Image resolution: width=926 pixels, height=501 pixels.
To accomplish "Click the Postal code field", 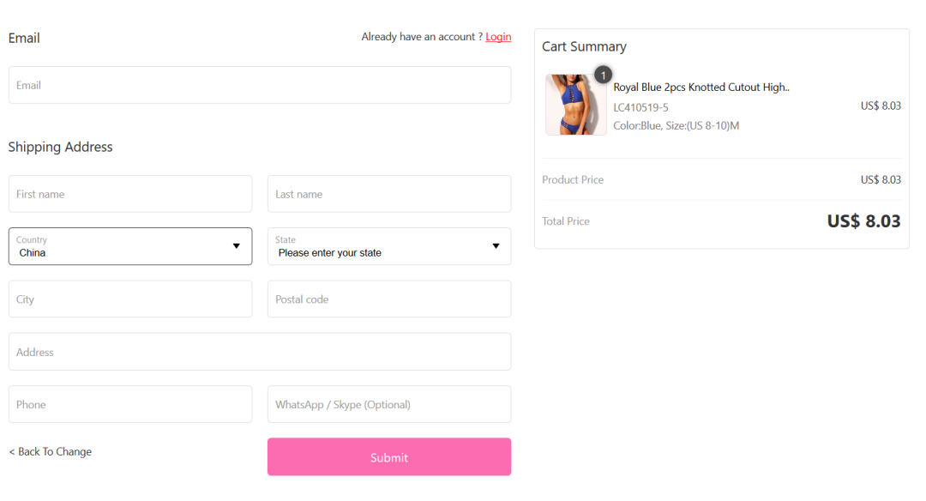I will coord(389,299).
